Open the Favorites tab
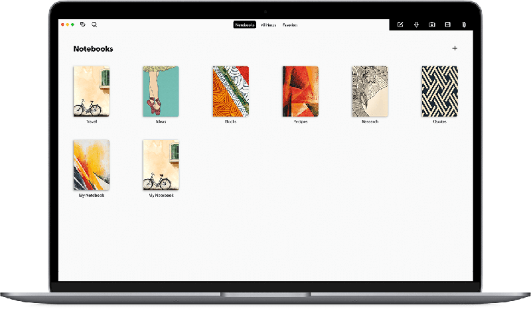Screen dimensions: 531x311 [290, 25]
